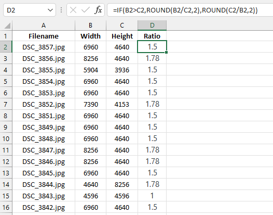Click the cell containing DSC_3852.jpg
273x215 pixels.
[44, 104]
